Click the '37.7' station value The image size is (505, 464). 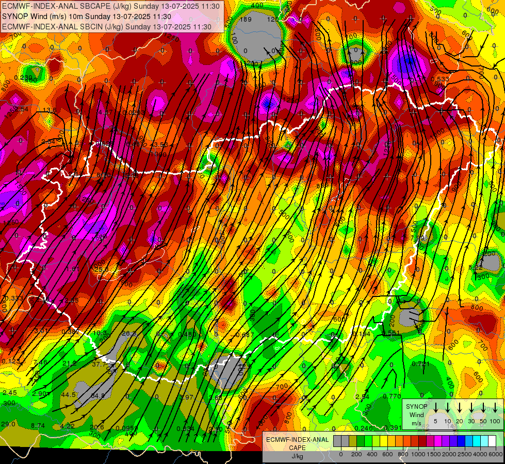99,364
